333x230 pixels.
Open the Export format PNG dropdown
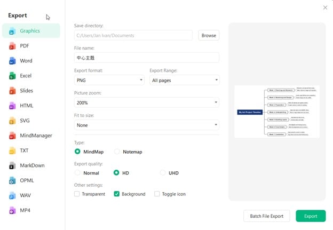click(109, 80)
